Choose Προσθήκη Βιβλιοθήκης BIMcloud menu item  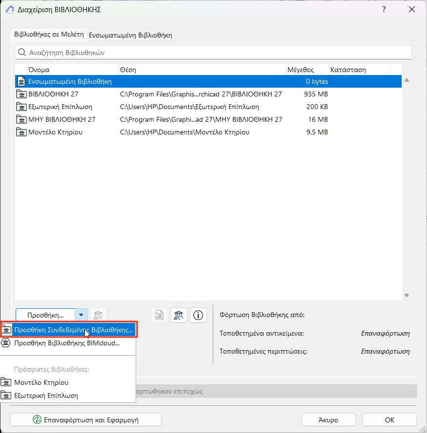tap(68, 343)
